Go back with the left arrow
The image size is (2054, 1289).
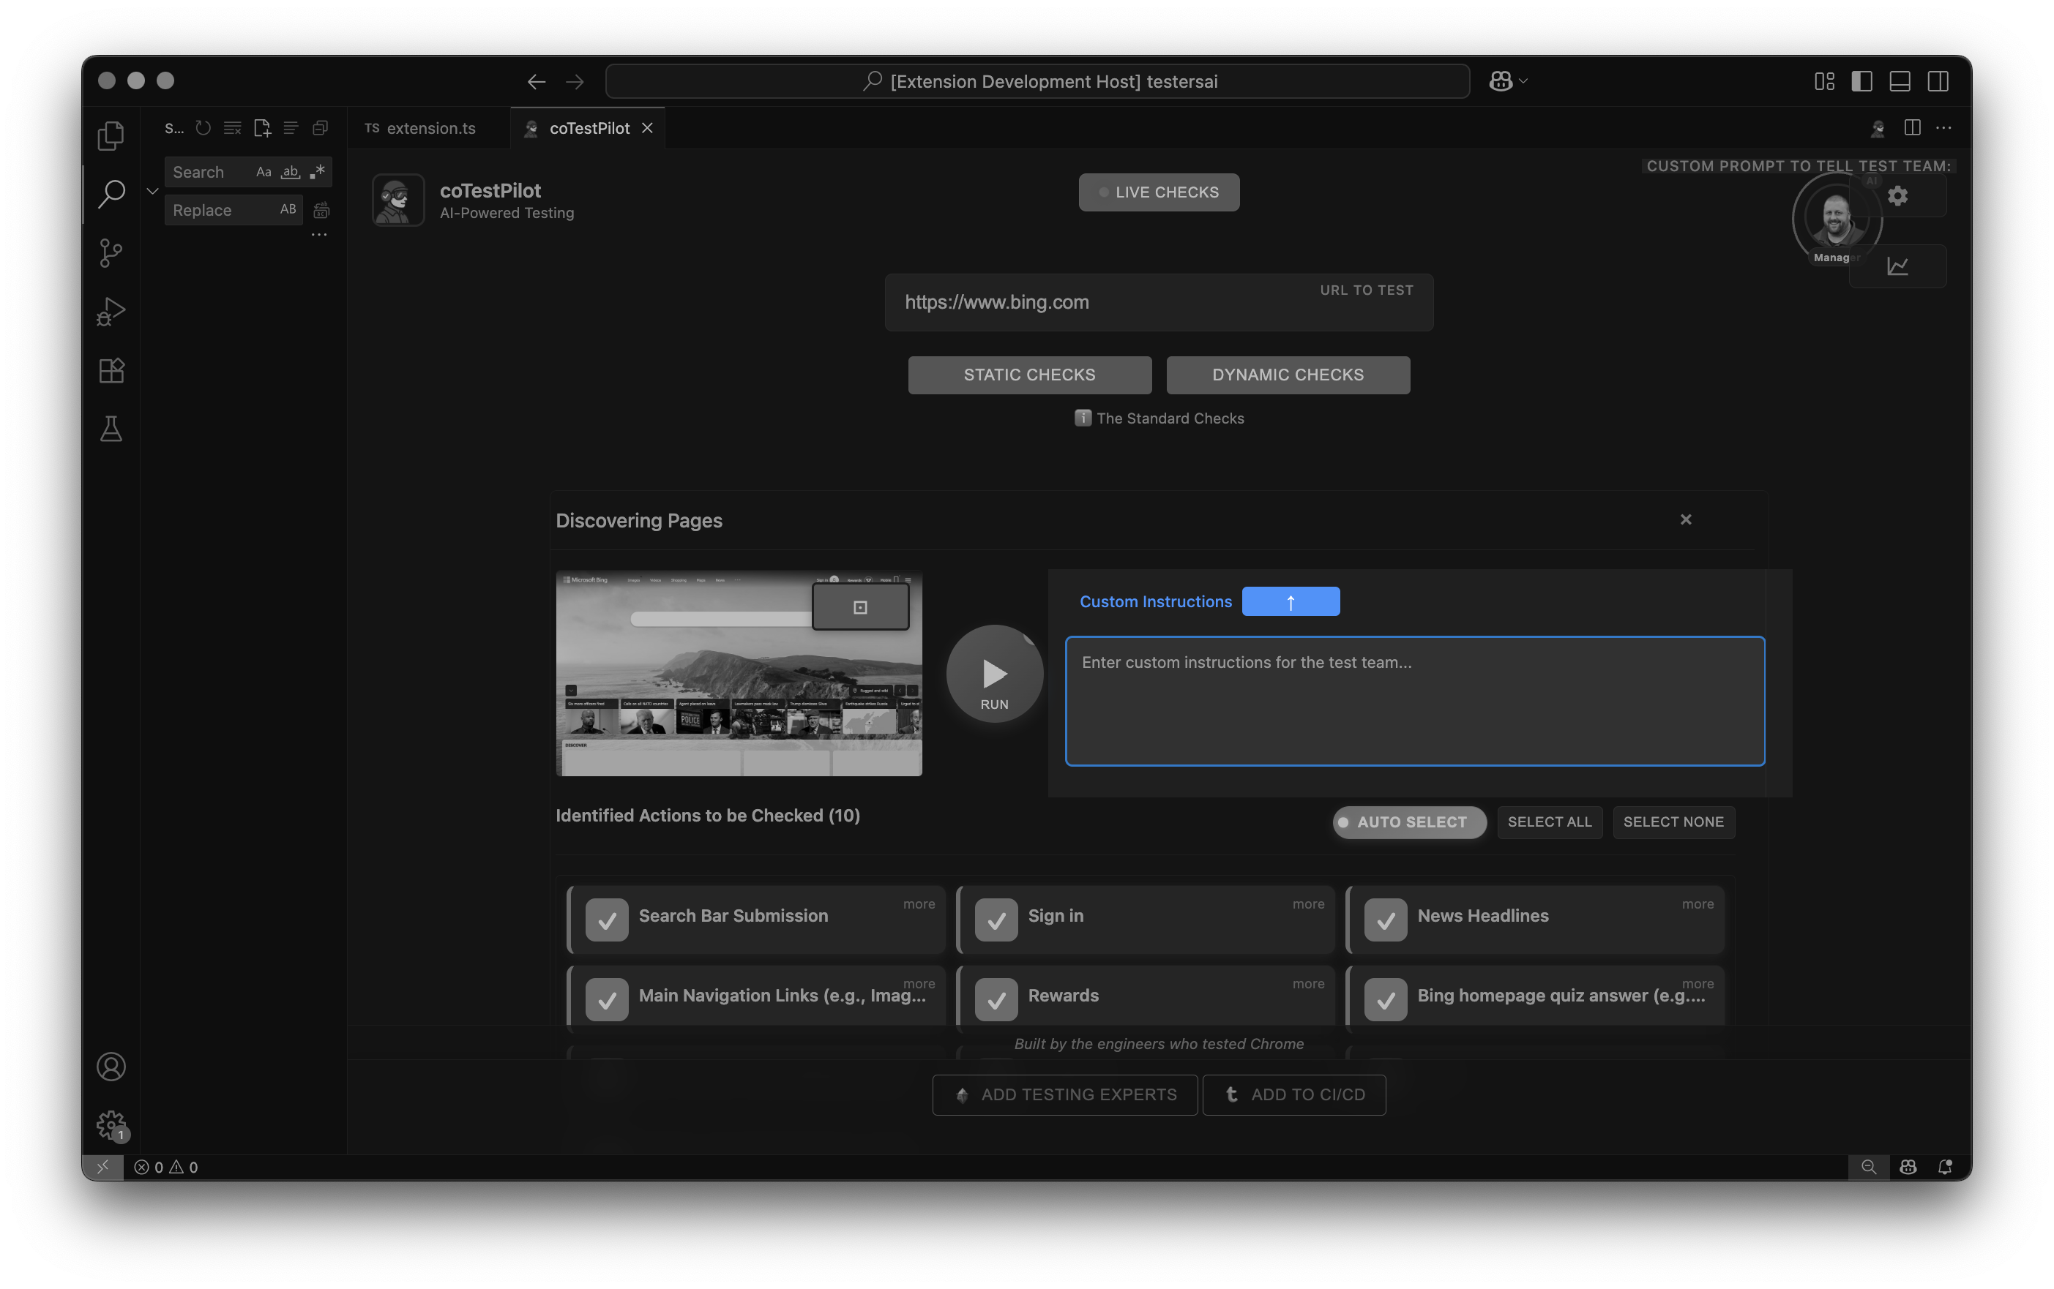(537, 81)
